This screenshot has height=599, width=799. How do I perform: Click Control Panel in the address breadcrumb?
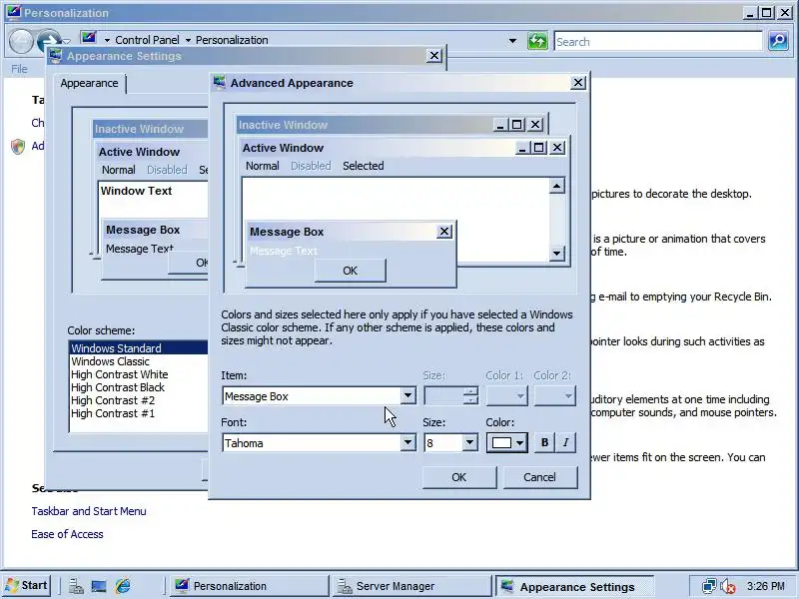coord(147,40)
